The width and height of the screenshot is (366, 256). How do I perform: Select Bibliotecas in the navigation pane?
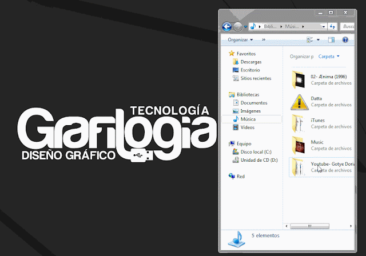click(248, 95)
